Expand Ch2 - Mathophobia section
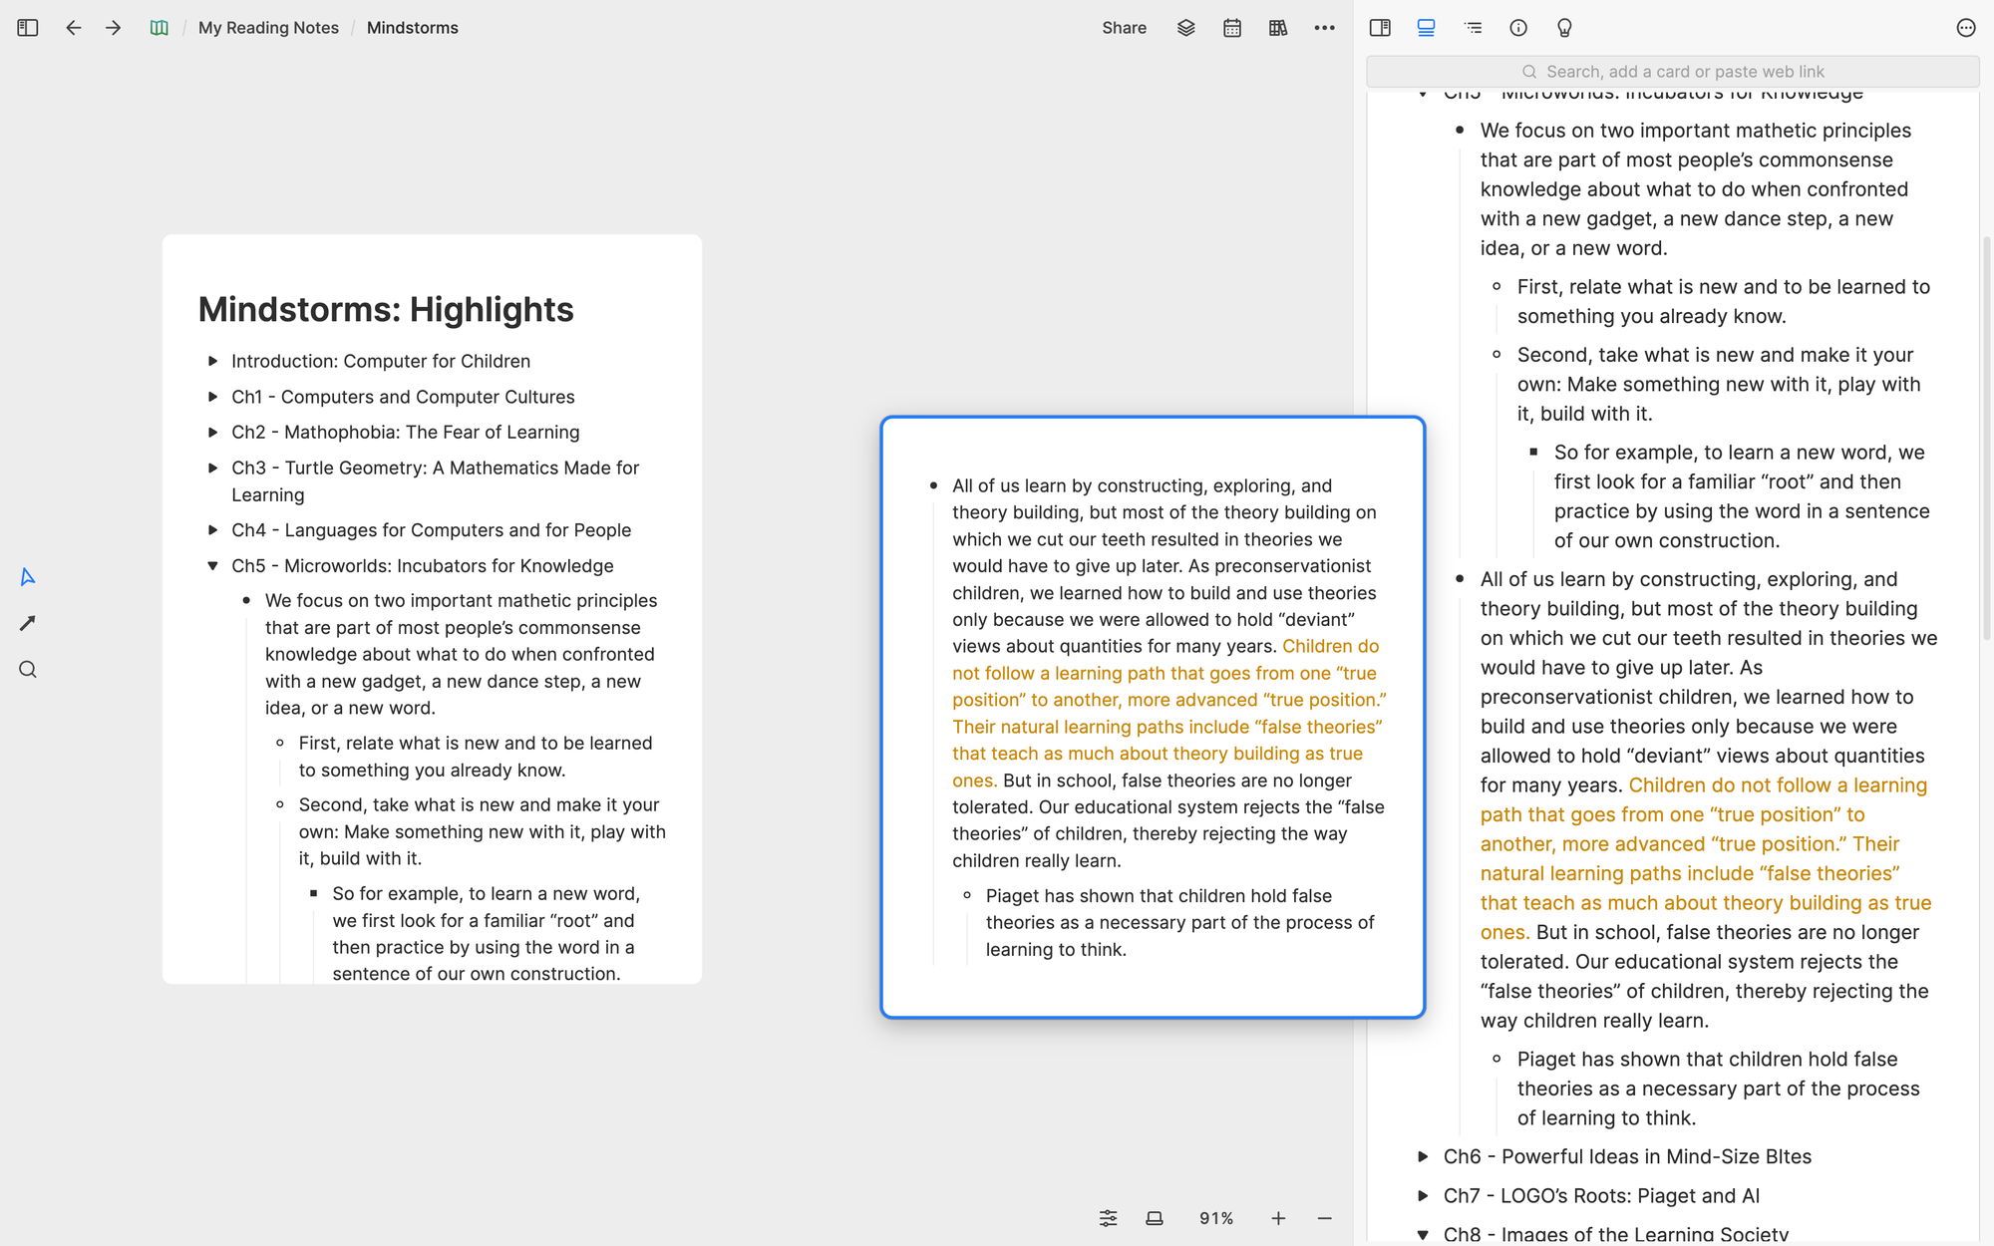 tap(212, 432)
